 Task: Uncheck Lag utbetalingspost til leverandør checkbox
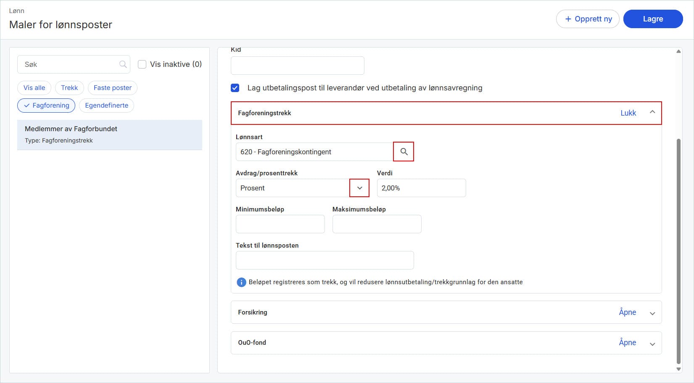pyautogui.click(x=235, y=88)
